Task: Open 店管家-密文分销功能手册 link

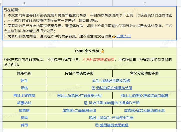Action: tap(144, 110)
